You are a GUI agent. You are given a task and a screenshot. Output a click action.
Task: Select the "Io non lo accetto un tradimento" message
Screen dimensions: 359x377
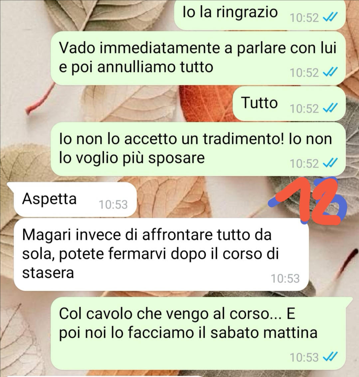198,149
